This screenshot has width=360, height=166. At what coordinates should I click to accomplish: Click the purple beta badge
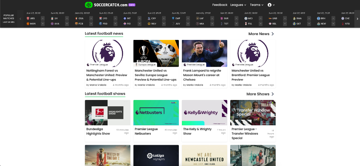[x=132, y=5]
